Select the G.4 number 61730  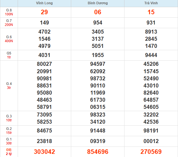pos(98,100)
